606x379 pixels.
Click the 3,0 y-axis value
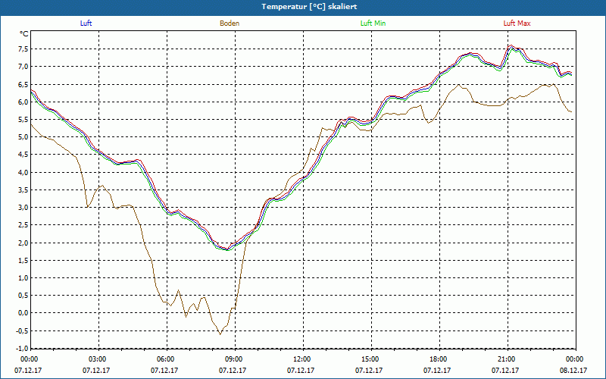pos(23,207)
